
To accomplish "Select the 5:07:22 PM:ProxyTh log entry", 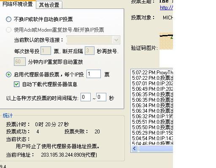I will tap(152, 73).
